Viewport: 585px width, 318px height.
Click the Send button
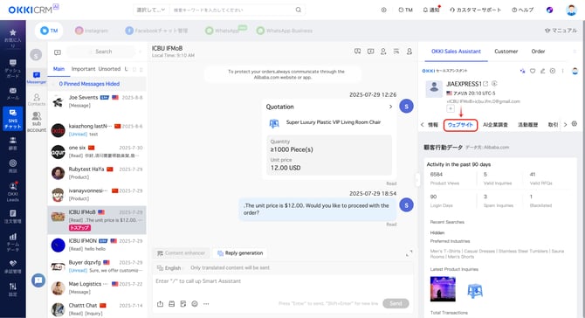point(396,303)
